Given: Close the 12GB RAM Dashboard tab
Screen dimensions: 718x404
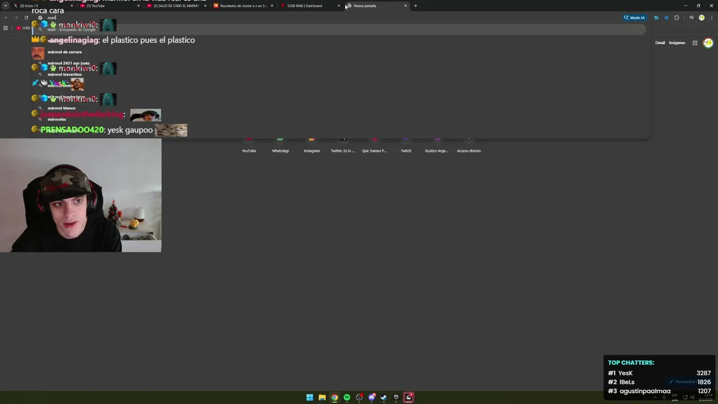Looking at the screenshot, I should tap(339, 6).
